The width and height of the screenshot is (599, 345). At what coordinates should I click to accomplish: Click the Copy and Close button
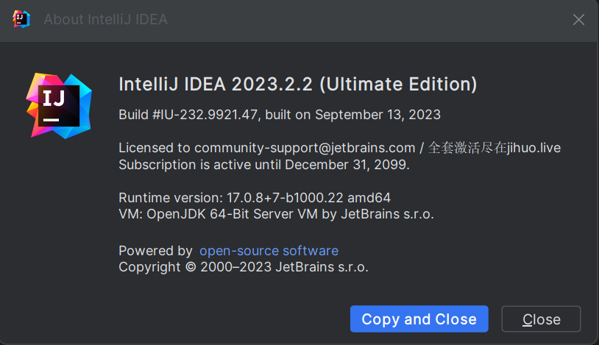(x=419, y=319)
